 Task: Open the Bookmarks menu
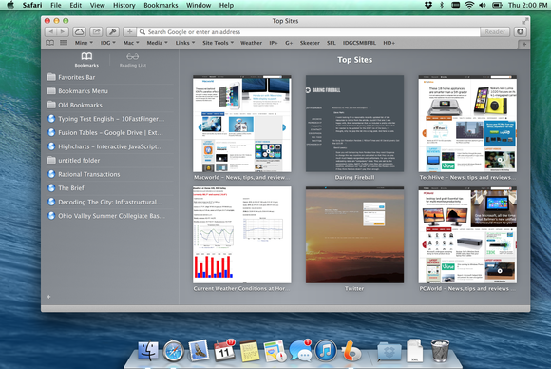(x=161, y=5)
